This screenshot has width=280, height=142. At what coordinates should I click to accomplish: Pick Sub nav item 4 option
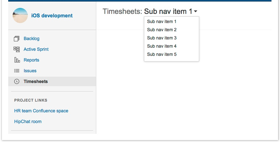pos(162,46)
